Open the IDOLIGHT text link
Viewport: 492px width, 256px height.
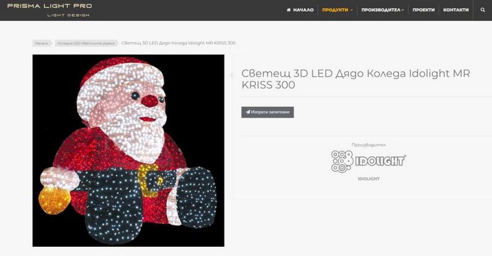[x=368, y=178]
